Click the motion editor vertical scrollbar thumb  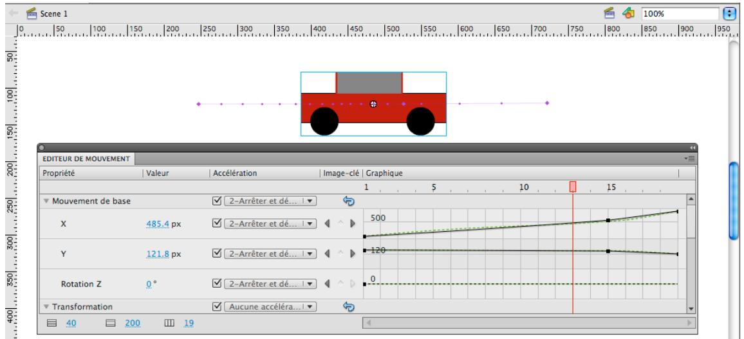[x=691, y=222]
